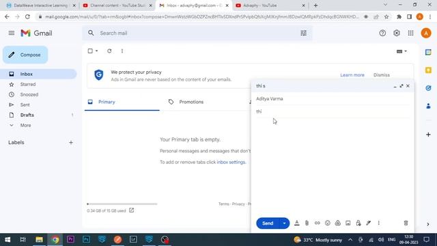Create new label with plus icon
The height and width of the screenshot is (246, 437).
coord(71,143)
